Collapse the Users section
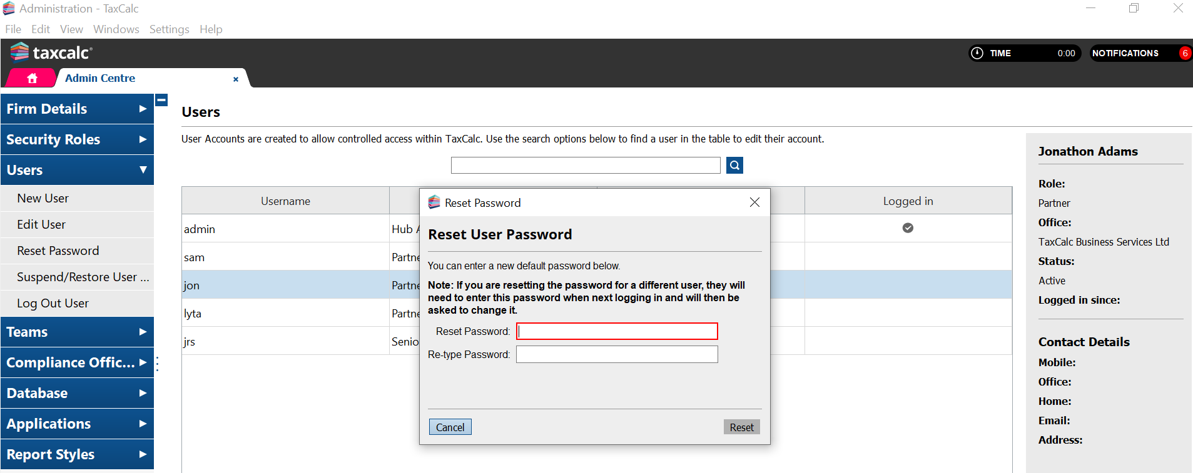Image resolution: width=1193 pixels, height=473 pixels. (77, 170)
